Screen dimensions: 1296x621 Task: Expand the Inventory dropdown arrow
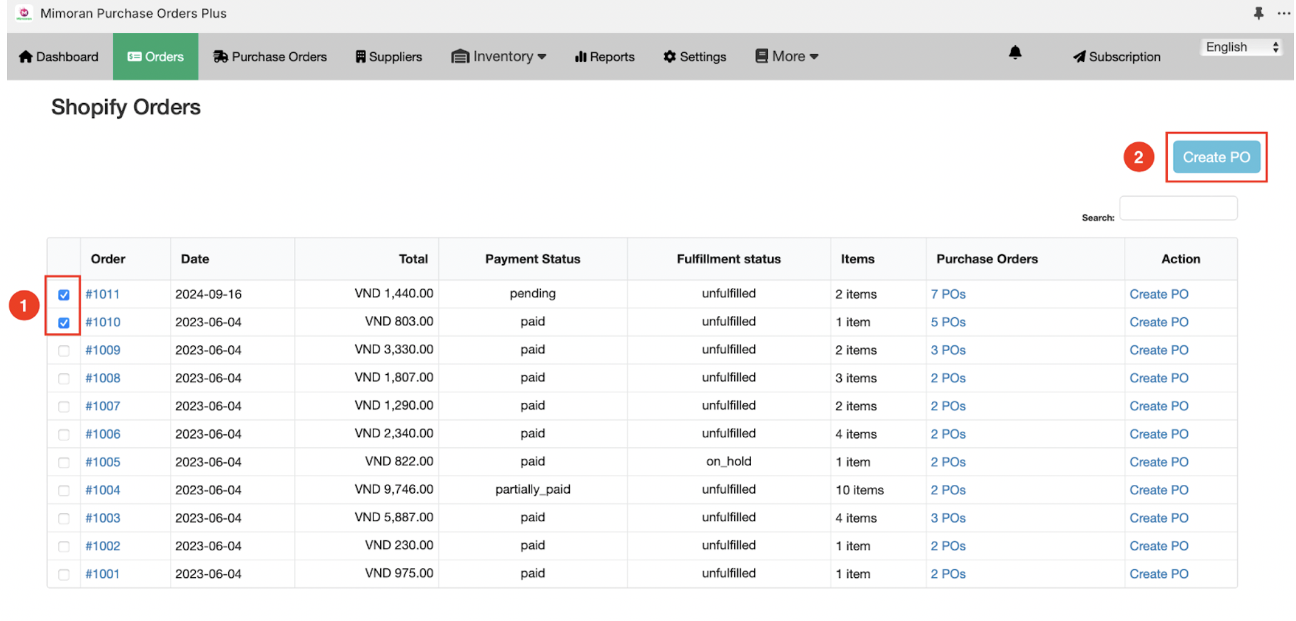542,57
